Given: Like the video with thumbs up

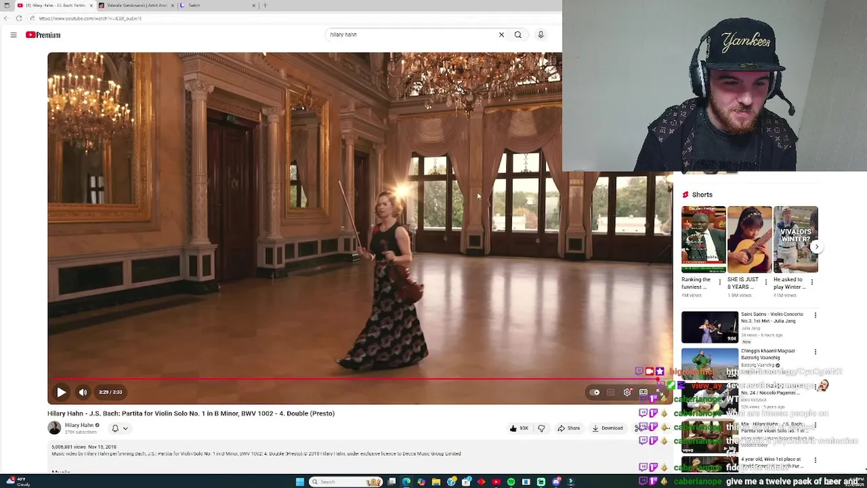Looking at the screenshot, I should [520, 428].
